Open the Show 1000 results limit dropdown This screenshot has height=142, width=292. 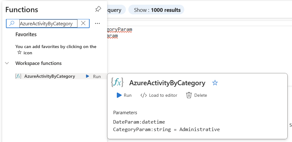click(156, 10)
